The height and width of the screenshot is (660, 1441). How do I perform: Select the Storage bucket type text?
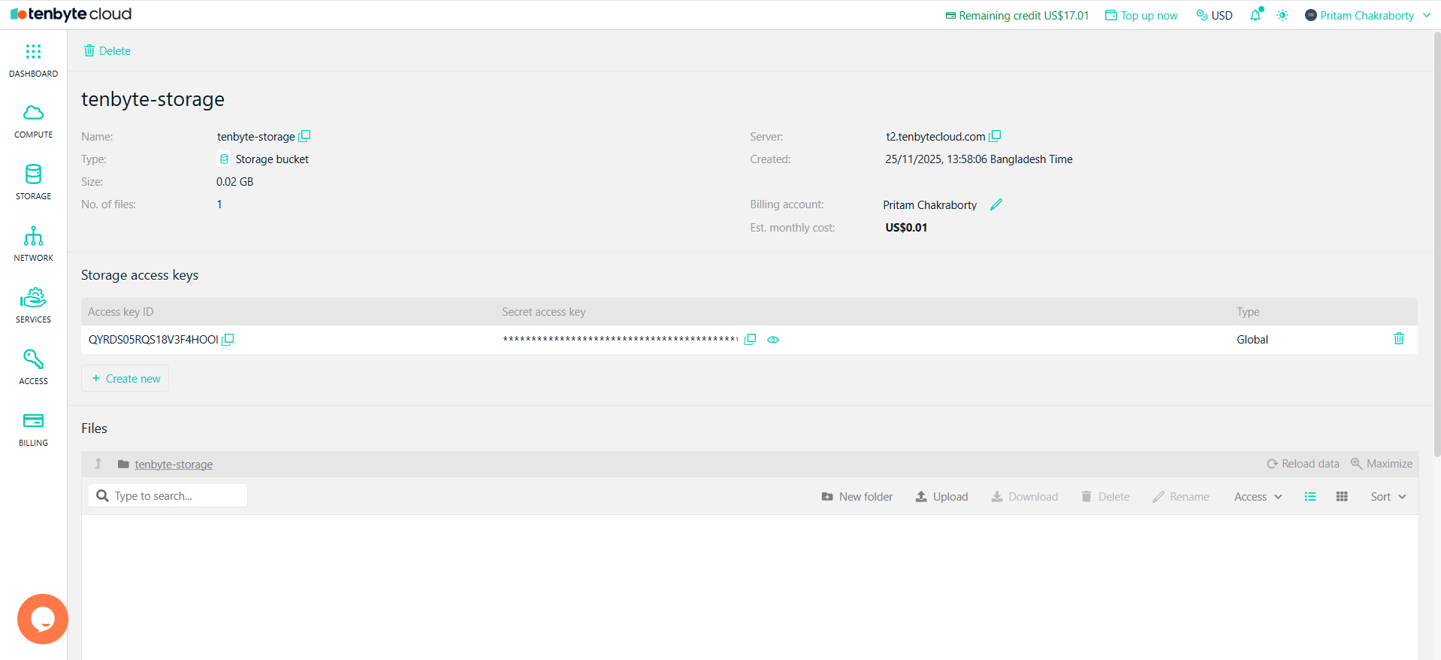tap(272, 159)
